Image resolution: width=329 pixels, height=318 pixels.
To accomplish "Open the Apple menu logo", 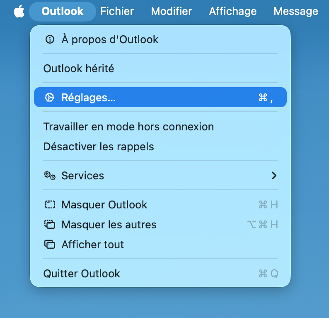I will tap(19, 11).
